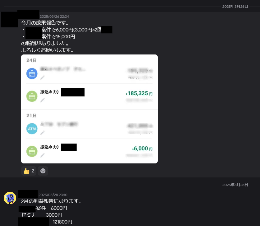Click the 2025年3月26日 date divider
Viewport: 260px width, 226px height.
coord(235,7)
